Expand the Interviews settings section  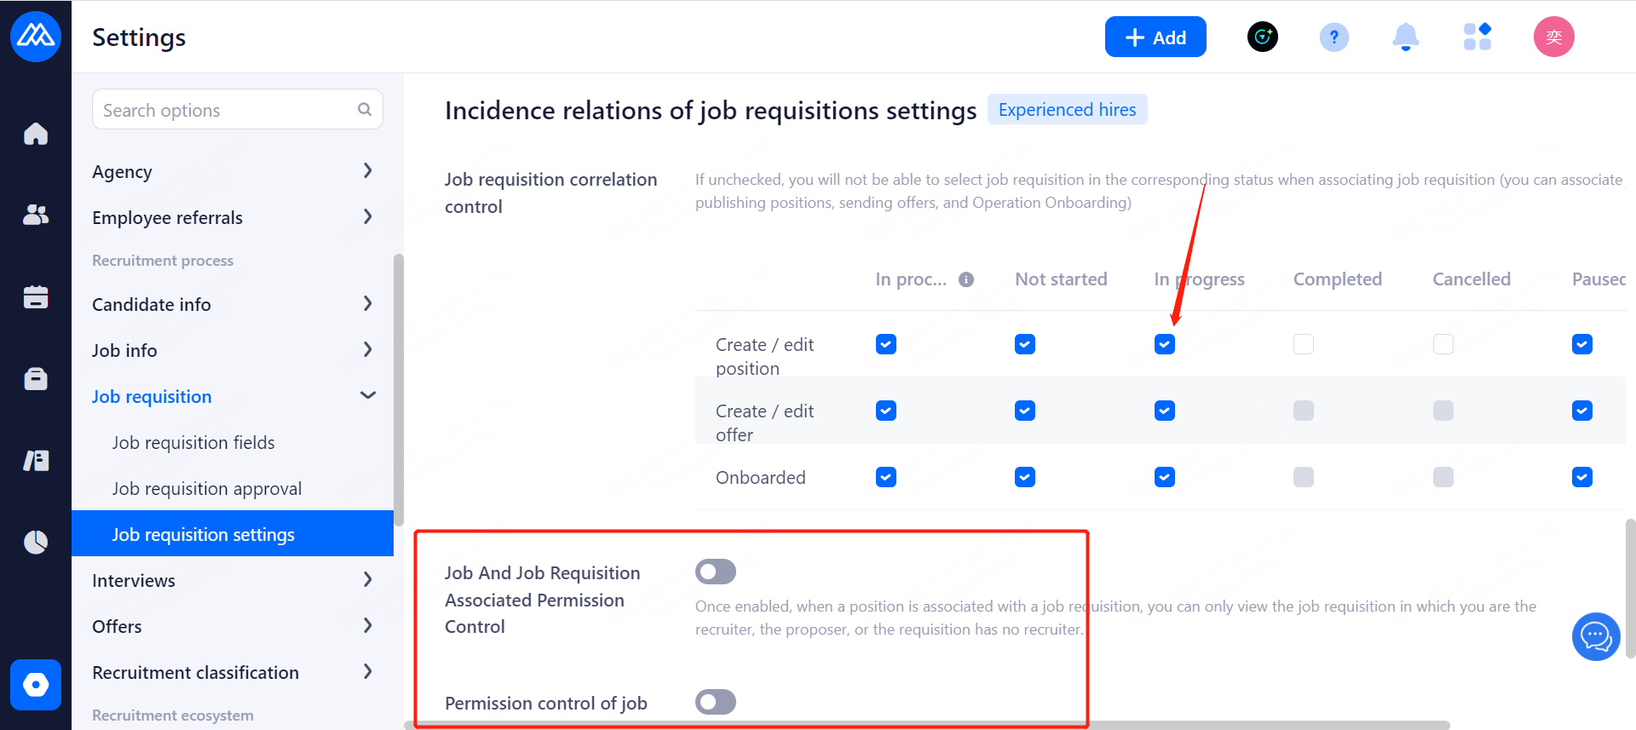coord(367,580)
